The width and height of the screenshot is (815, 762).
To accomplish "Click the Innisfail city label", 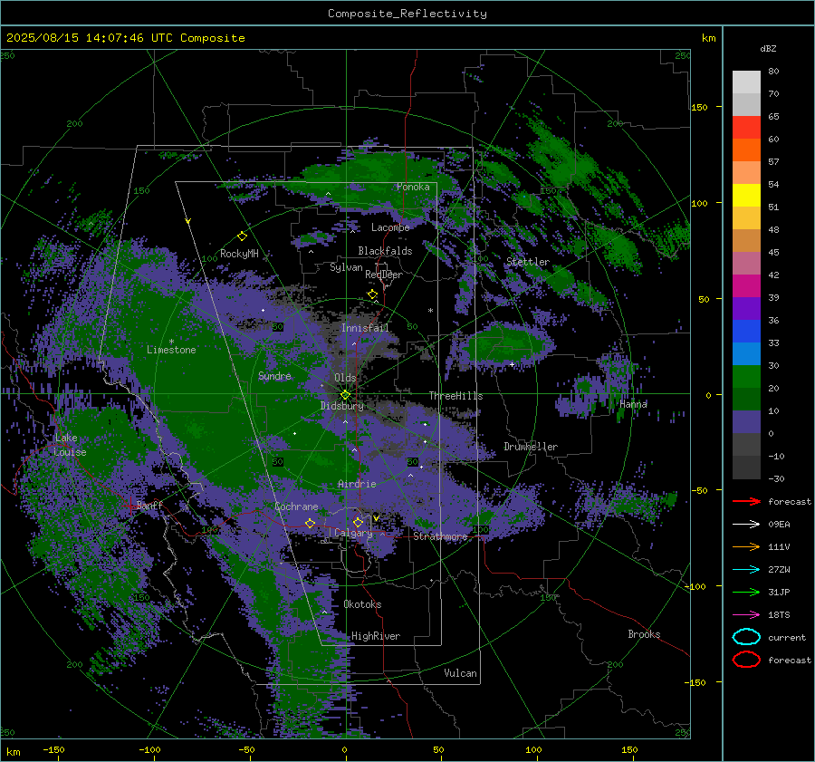I will pyautogui.click(x=365, y=328).
